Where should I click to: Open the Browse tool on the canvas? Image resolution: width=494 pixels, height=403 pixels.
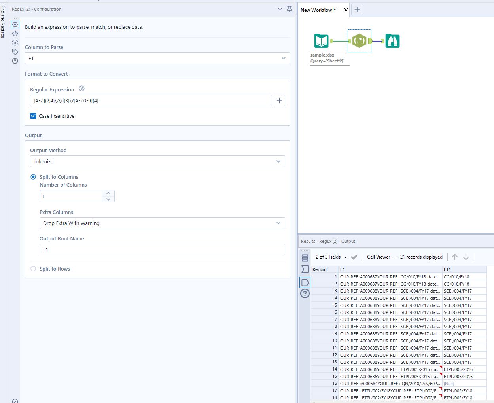(392, 41)
